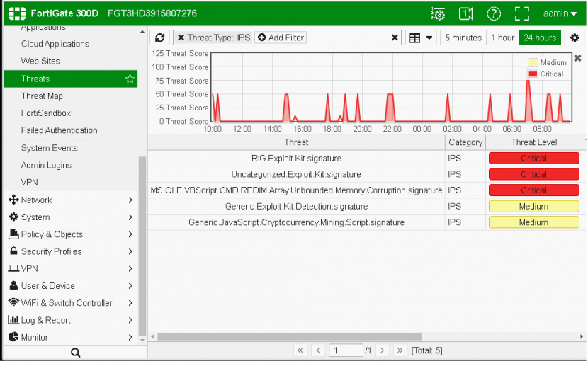Click the sidebar scroll-up arrow

click(142, 32)
